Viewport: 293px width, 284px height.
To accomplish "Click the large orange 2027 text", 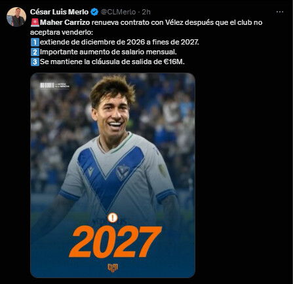I will click(115, 241).
